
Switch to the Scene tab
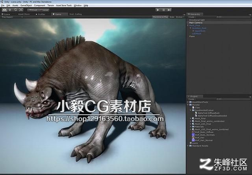(x=6, y=14)
